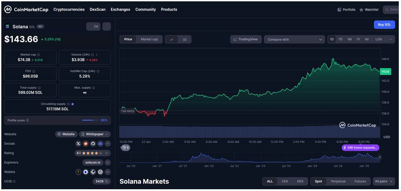
Task: Click the fourth wallet icon with lock
Action: click(x=100, y=172)
